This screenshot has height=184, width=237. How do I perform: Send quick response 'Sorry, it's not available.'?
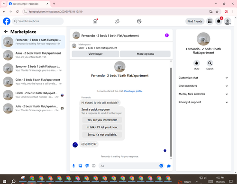pos(102,135)
